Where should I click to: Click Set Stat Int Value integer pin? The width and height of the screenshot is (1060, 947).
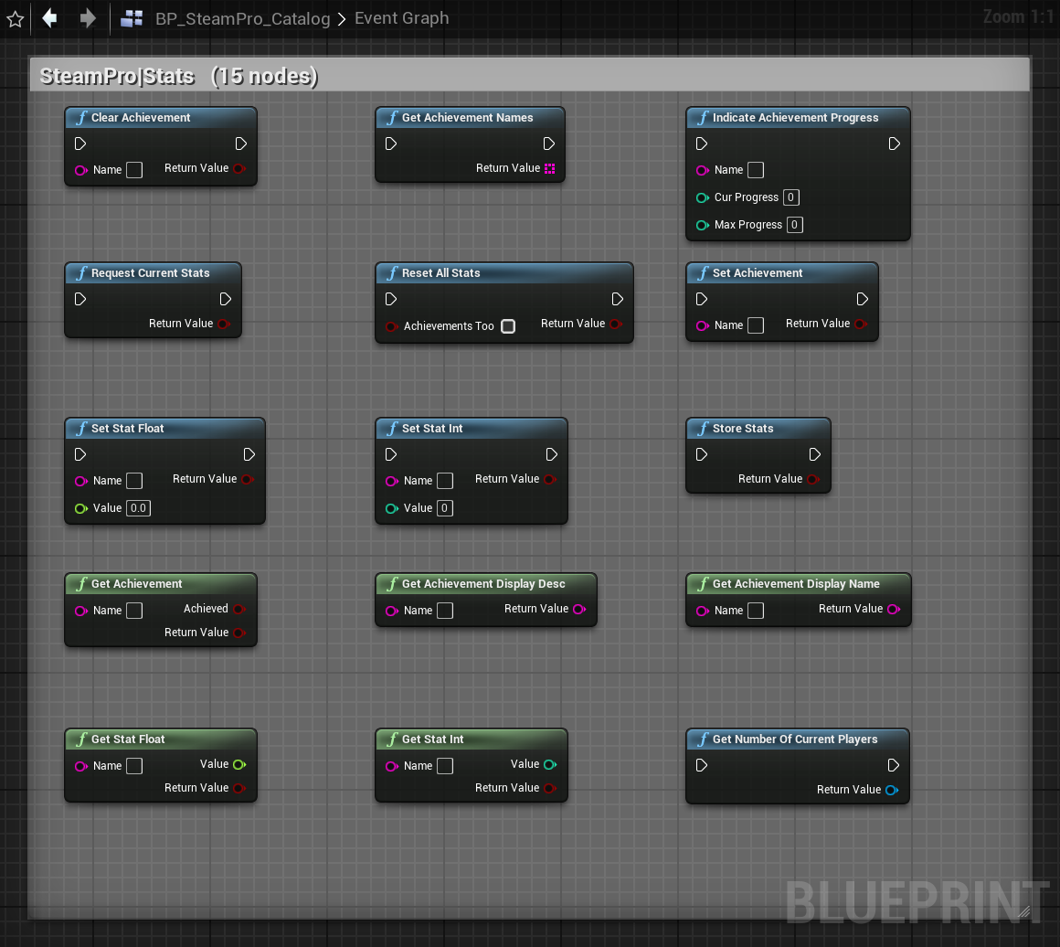[391, 508]
